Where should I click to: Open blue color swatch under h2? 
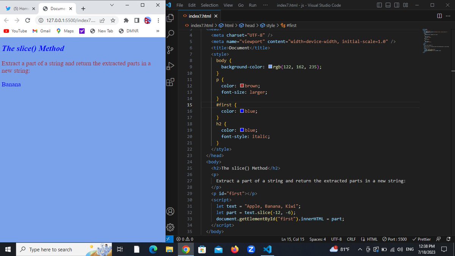point(242,130)
